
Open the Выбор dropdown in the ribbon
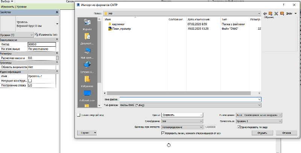[x=7, y=1]
